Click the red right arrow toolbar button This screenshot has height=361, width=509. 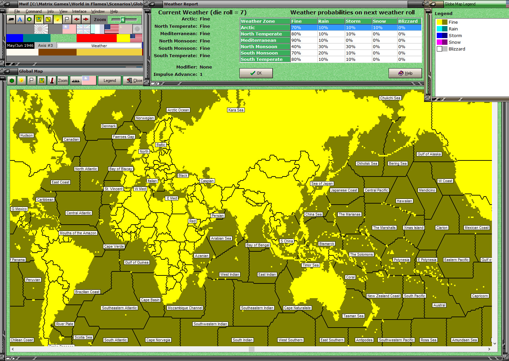pos(86,19)
